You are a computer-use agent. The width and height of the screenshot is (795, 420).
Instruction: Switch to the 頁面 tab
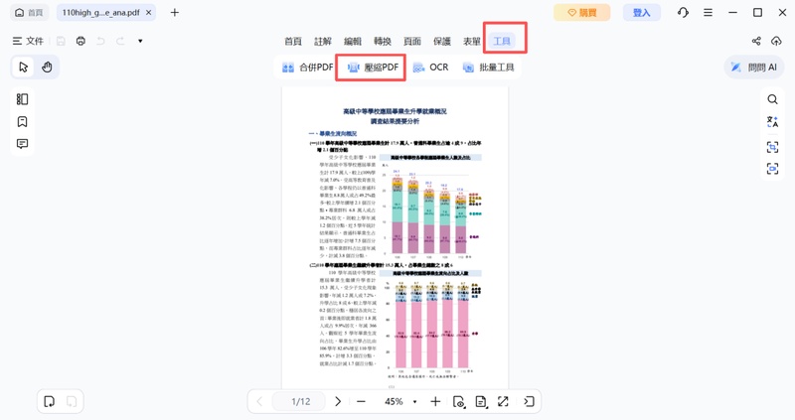pyautogui.click(x=412, y=41)
